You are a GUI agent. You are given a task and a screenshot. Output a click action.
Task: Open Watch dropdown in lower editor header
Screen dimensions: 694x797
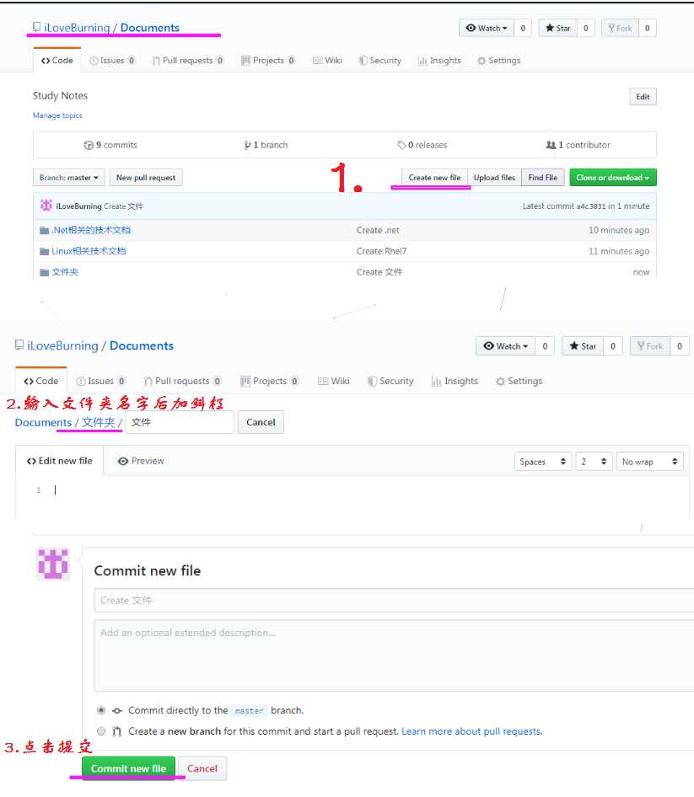(506, 346)
